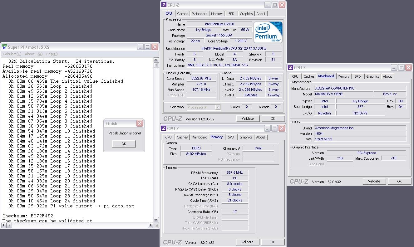Open CPU tab in right Mainboard CPU-Z window
The width and height of the screenshot is (414, 247).
295,76
